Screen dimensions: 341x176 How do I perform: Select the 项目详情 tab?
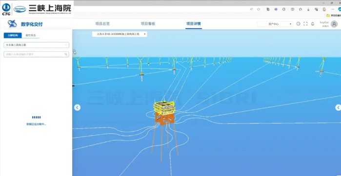(194, 24)
